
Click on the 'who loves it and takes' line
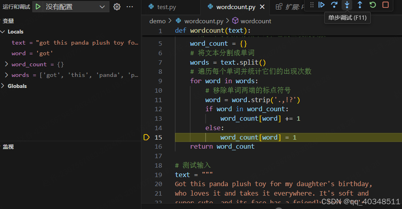272,193
